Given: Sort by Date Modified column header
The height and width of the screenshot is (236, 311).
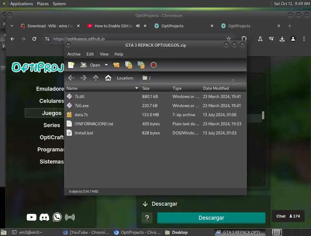Looking at the screenshot, I should (224, 88).
